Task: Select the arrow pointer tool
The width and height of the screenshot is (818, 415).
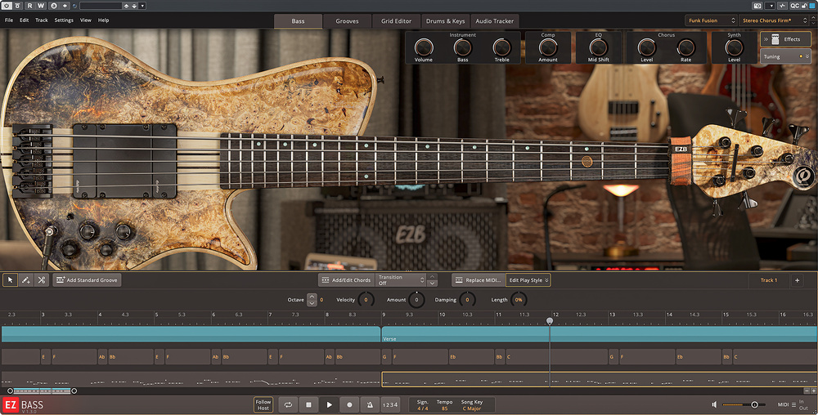Action: click(11, 280)
